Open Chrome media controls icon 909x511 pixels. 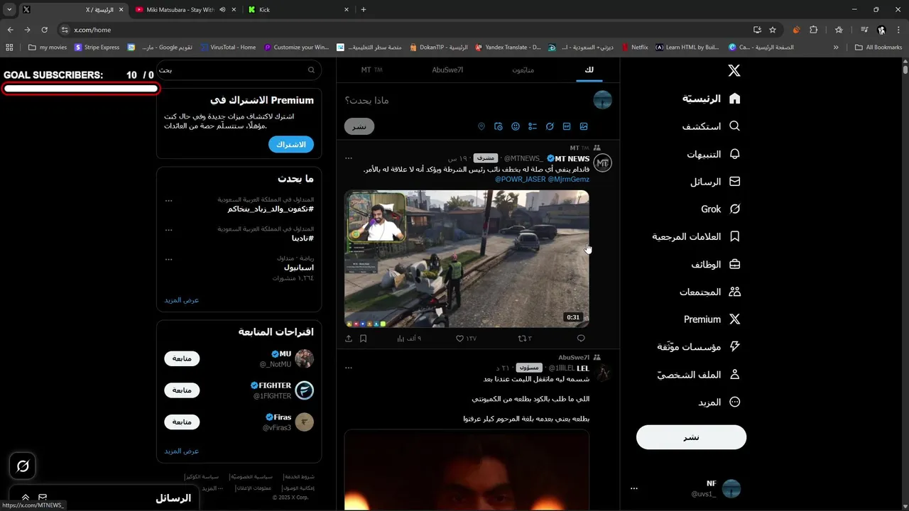click(x=864, y=30)
